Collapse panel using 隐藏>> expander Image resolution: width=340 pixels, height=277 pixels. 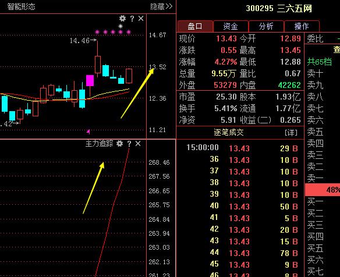tap(161, 7)
